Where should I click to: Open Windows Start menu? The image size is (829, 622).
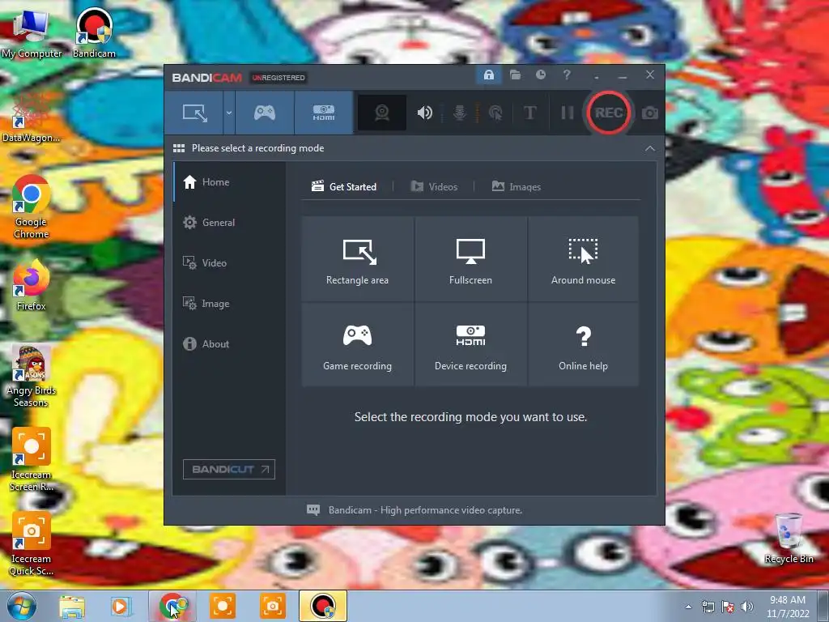21,606
